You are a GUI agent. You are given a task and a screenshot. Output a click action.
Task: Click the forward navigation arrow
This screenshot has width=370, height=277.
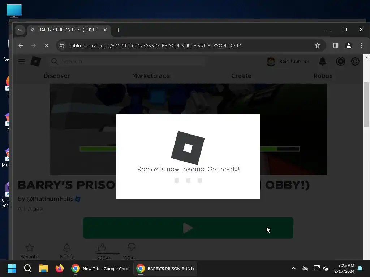coord(34,45)
